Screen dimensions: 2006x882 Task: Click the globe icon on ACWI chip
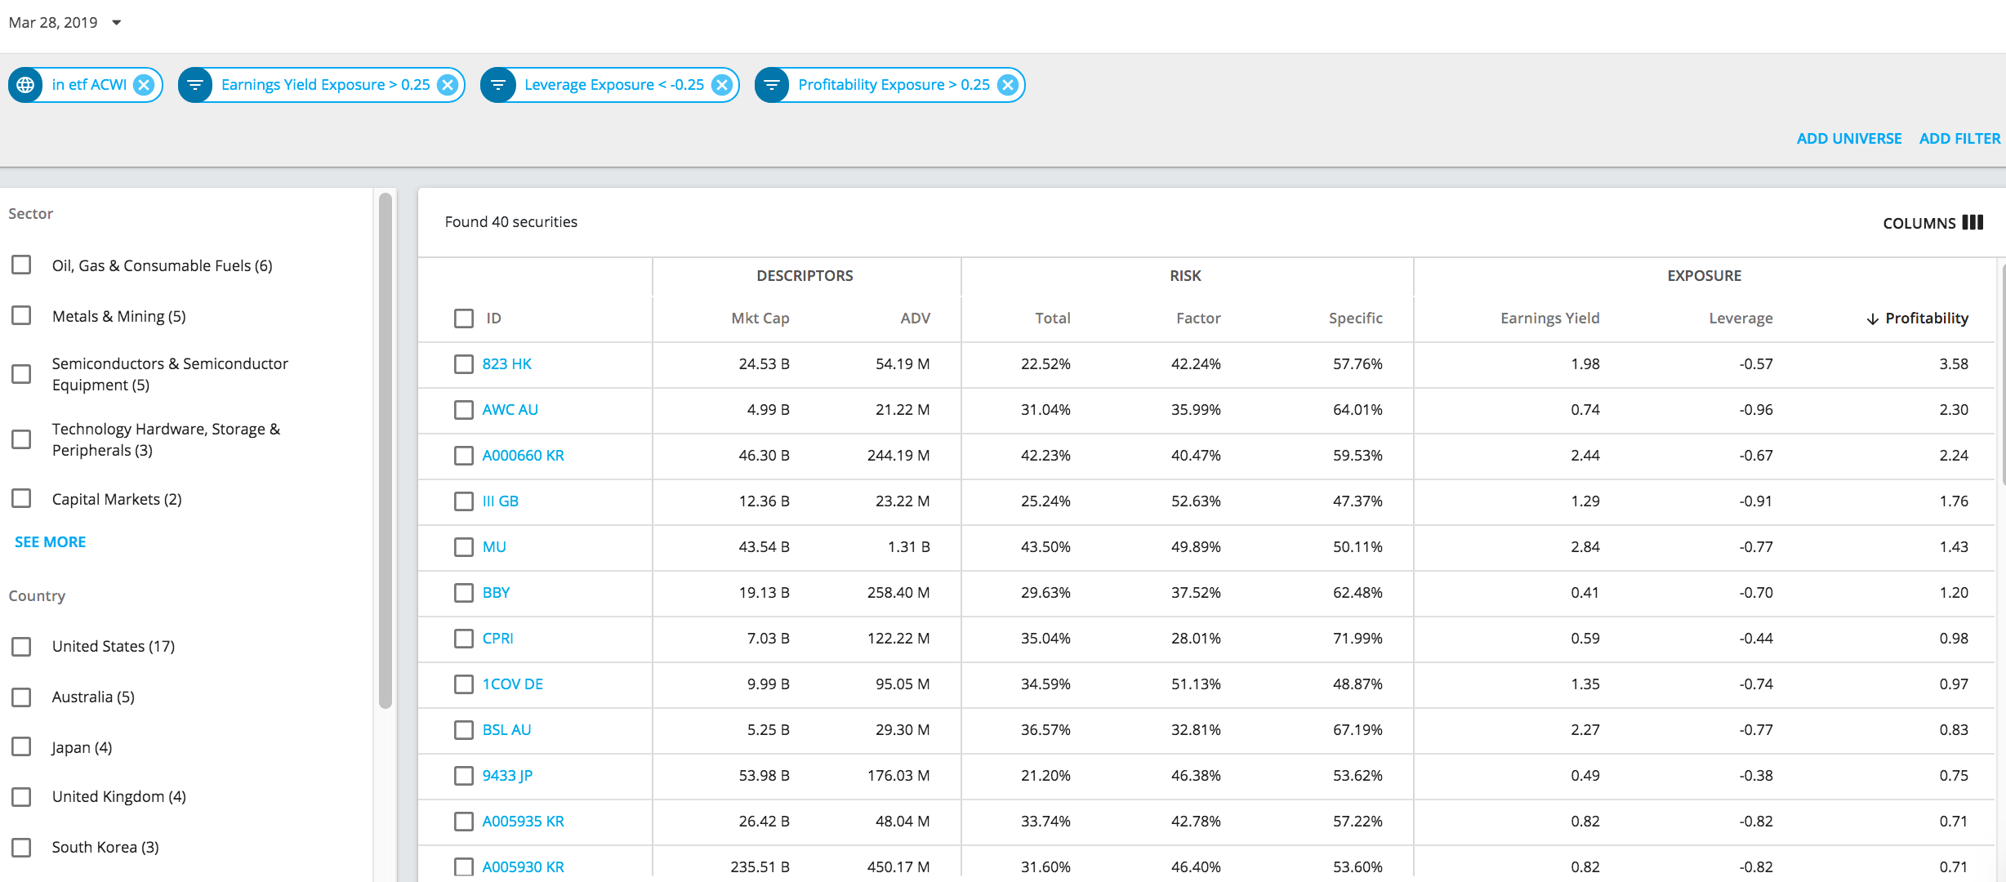[26, 85]
